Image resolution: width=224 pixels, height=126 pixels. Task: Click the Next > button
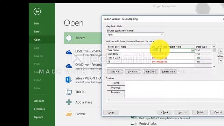(182, 112)
